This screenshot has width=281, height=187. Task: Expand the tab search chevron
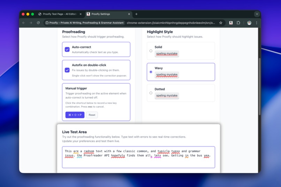click(257, 14)
